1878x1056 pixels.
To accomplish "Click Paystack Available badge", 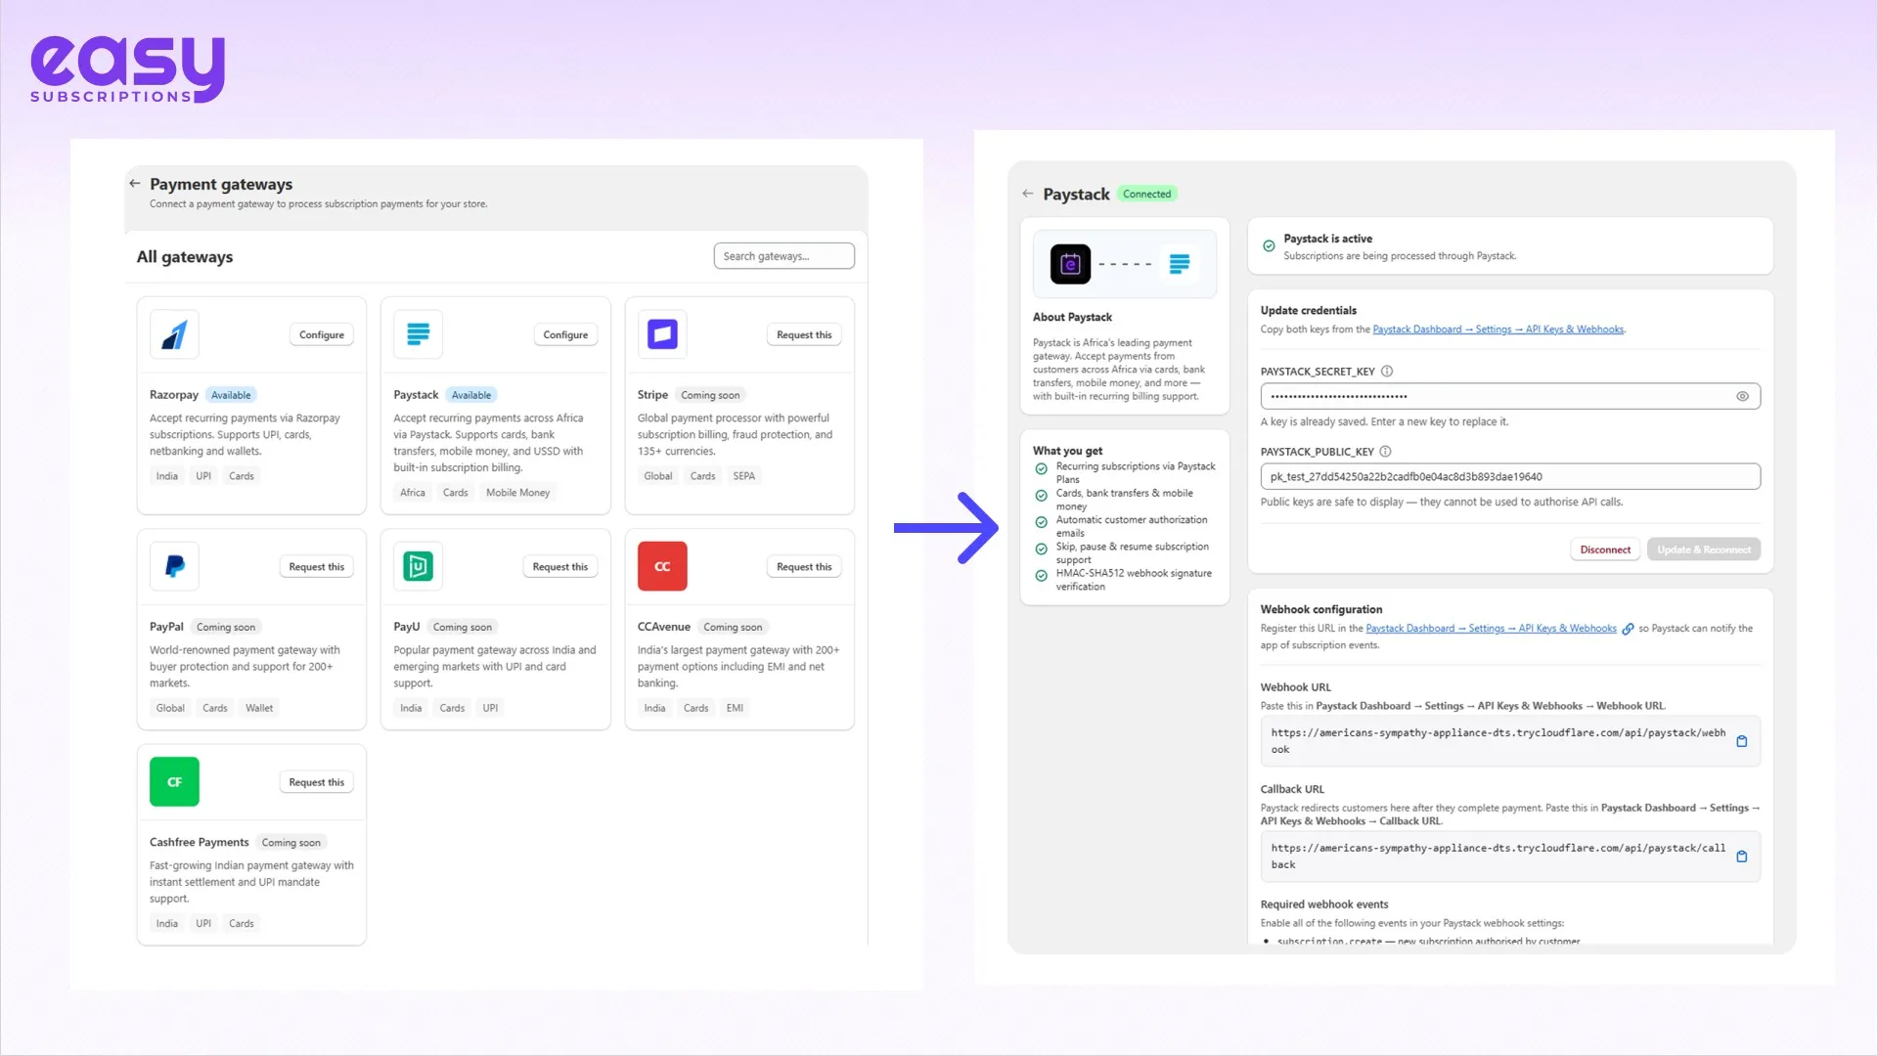I will click(471, 395).
